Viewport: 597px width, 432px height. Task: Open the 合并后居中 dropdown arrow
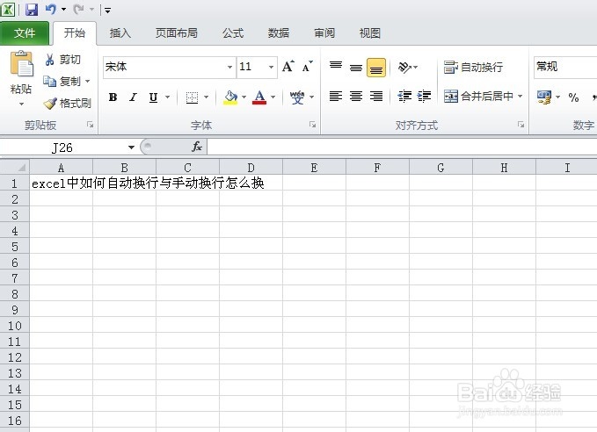[520, 97]
